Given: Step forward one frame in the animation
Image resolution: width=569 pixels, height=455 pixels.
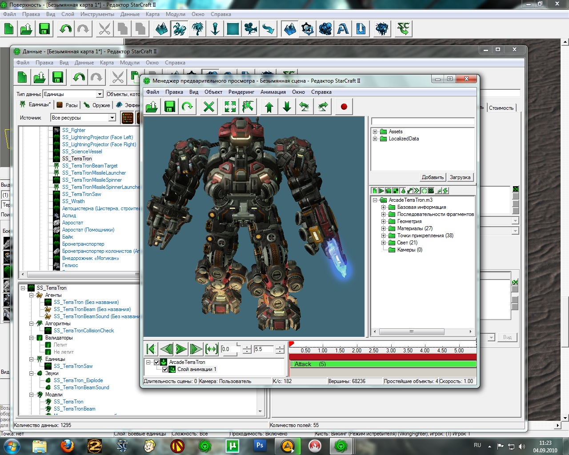Looking at the screenshot, I should (196, 349).
